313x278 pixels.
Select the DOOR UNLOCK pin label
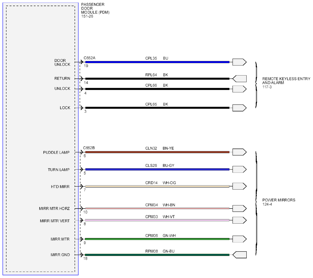pos(62,63)
